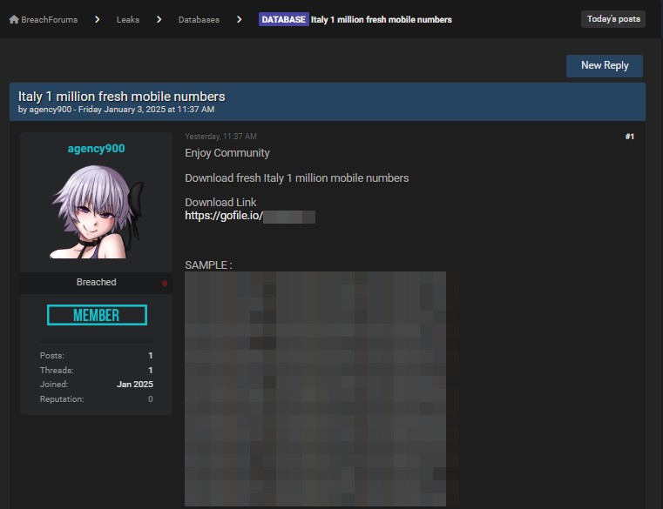663x509 pixels.
Task: Click the purple DATABASE prefix tag
Action: (283, 19)
